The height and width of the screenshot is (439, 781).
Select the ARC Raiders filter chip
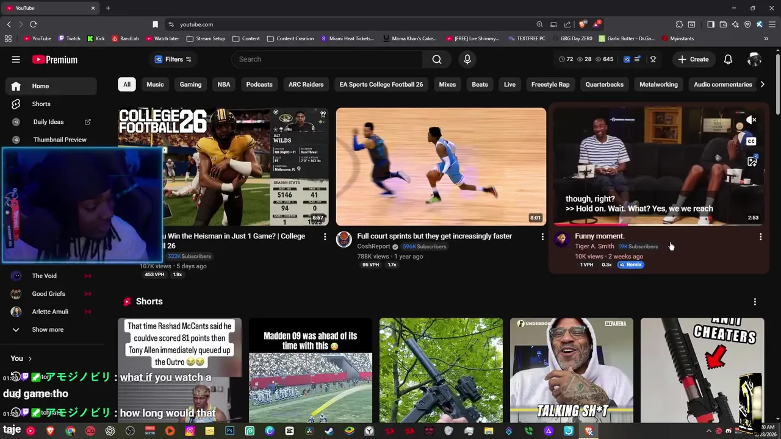(306, 85)
